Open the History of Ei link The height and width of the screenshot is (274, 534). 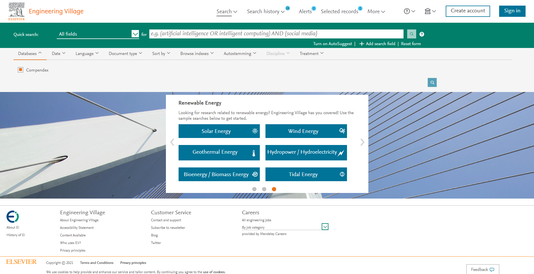16,235
